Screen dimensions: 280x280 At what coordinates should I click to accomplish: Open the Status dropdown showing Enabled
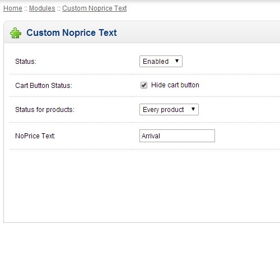pos(161,61)
